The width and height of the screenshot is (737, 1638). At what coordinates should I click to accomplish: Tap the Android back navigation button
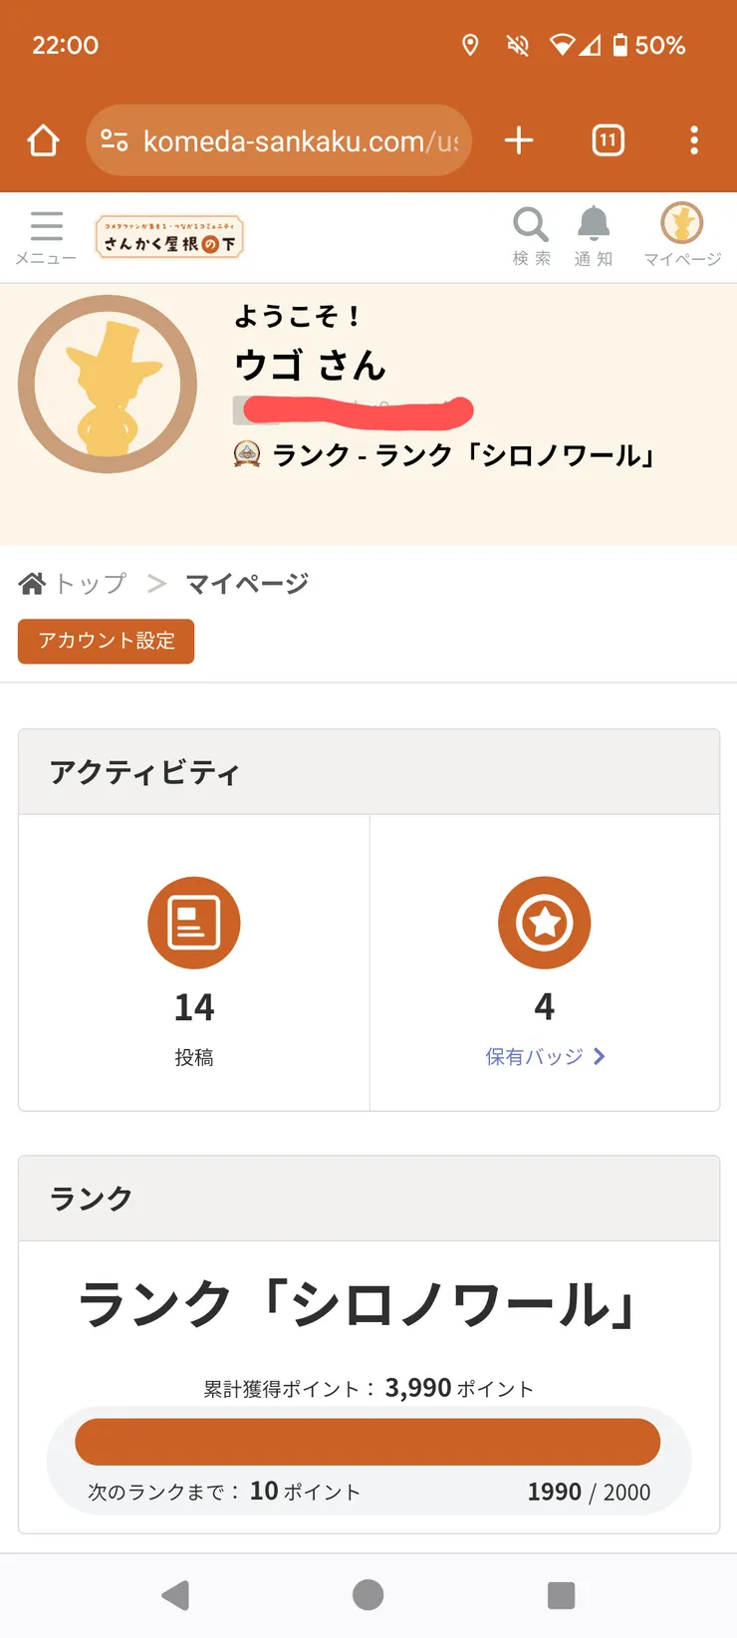coord(175,1595)
